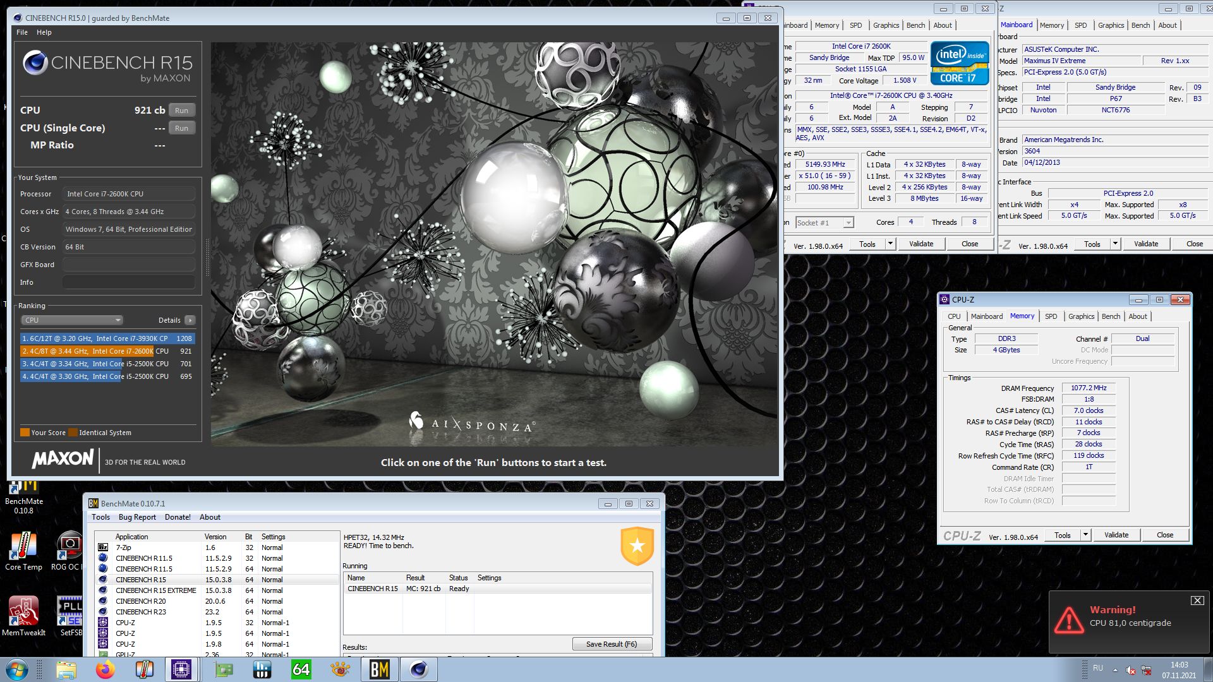
Task: Open the Windows Start menu orb
Action: (x=16, y=669)
